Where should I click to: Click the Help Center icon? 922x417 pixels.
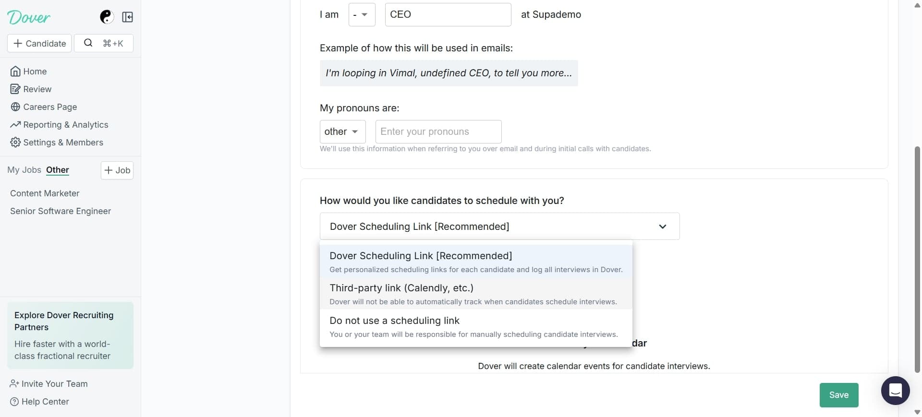(x=14, y=402)
